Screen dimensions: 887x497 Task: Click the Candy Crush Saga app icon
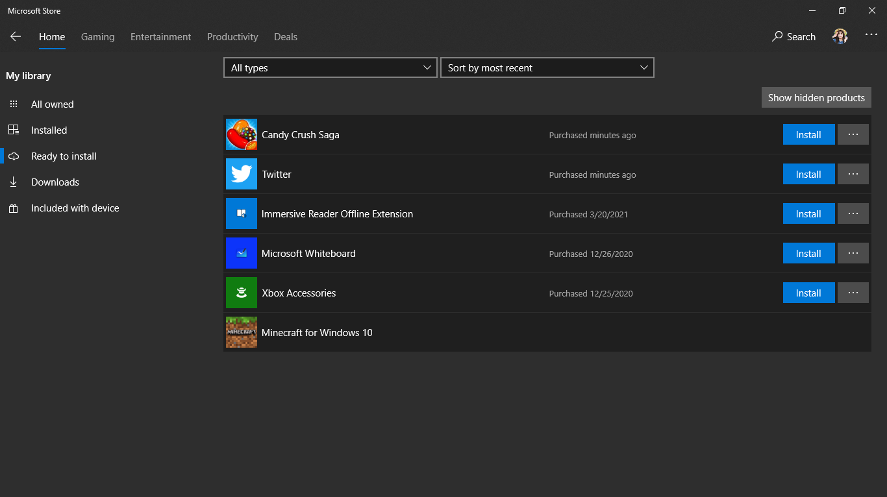point(242,135)
